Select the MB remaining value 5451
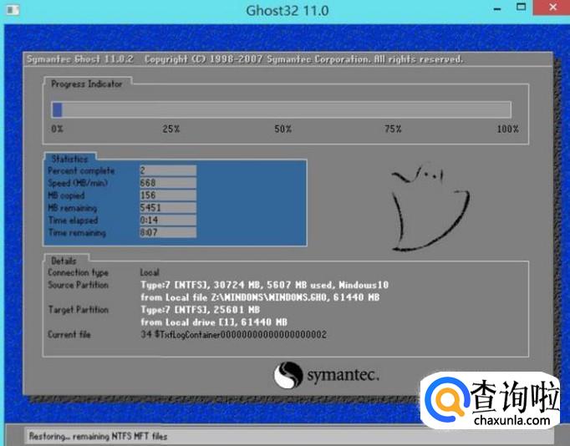 168,207
